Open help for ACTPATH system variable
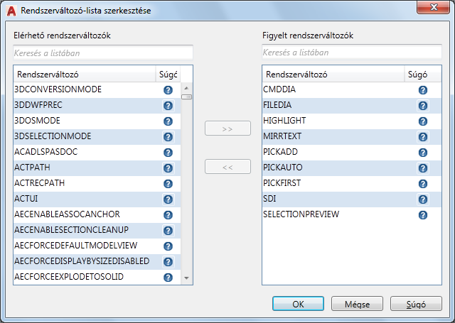The image size is (455, 323). point(168,168)
